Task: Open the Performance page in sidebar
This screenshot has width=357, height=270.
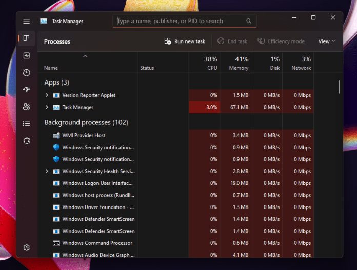Action: [x=26, y=55]
